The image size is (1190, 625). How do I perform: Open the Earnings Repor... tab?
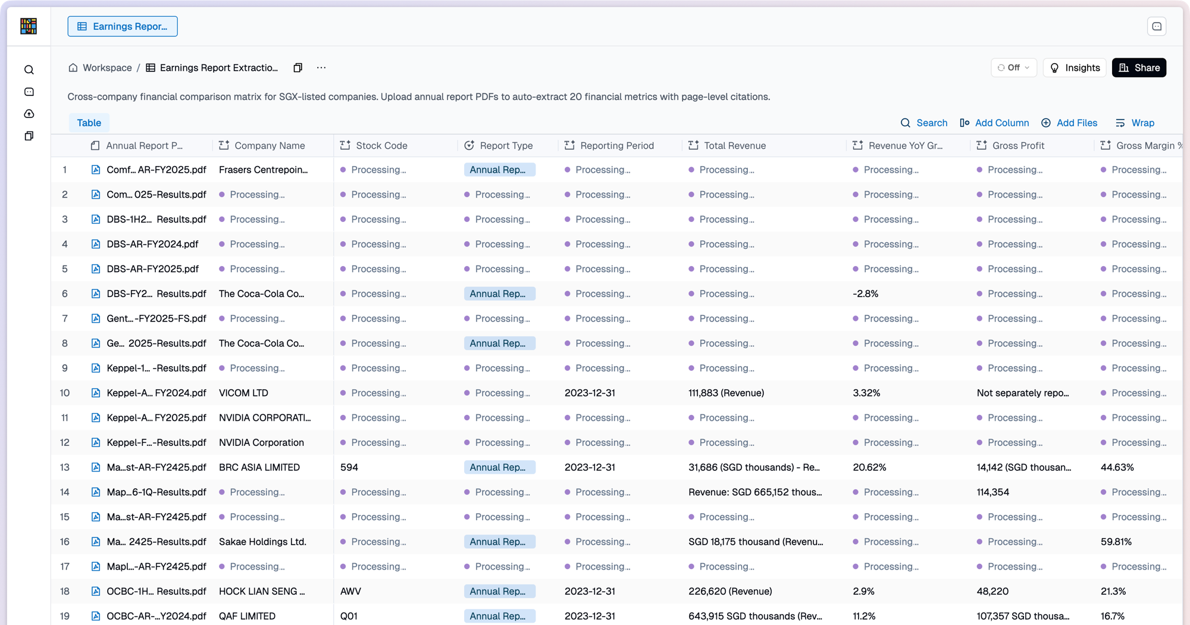point(123,26)
